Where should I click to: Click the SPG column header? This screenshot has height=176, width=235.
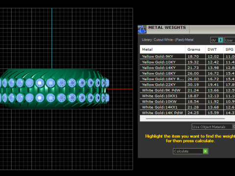pyautogui.click(x=229, y=49)
